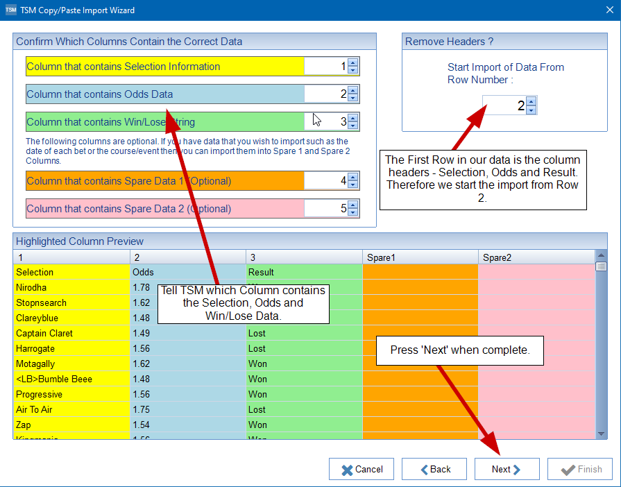Cancel the import wizard
Viewport: 621px width, 487px height.
[361, 469]
